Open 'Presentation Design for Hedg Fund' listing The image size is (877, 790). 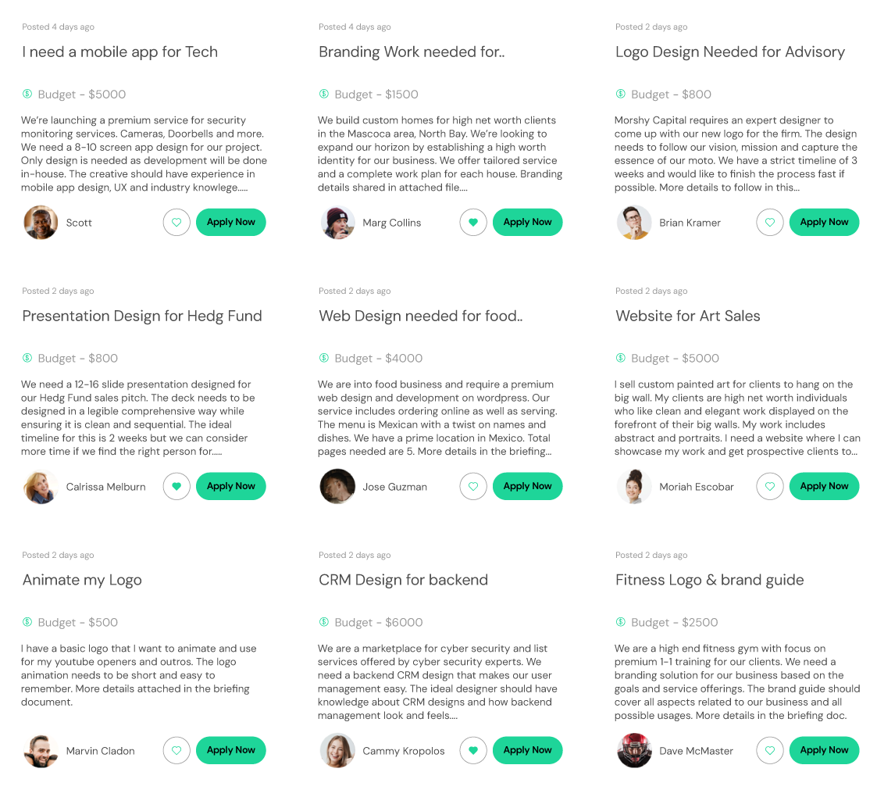coord(142,316)
